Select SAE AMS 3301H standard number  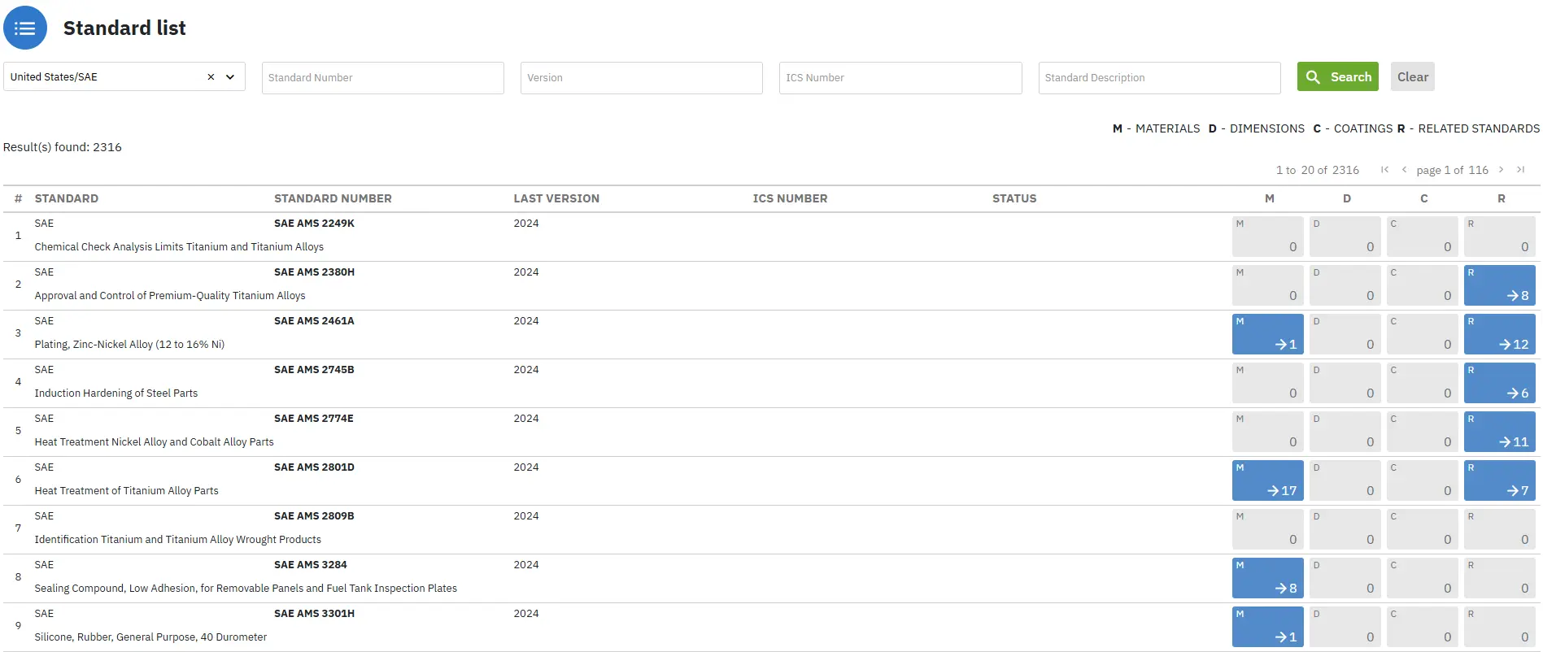coord(314,614)
